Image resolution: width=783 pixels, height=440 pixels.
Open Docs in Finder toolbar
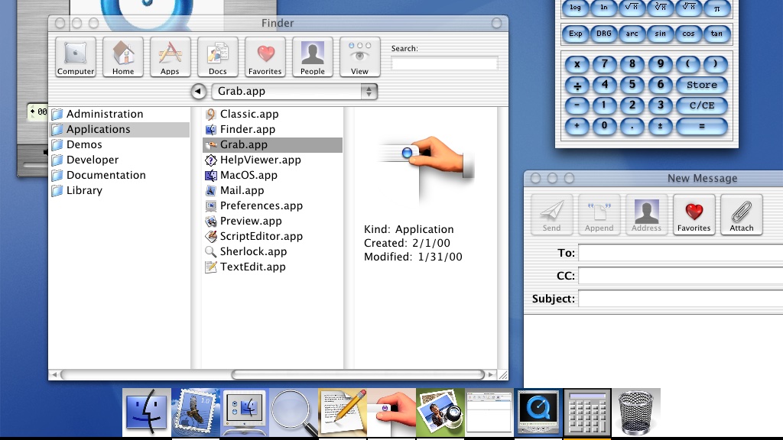pos(218,57)
